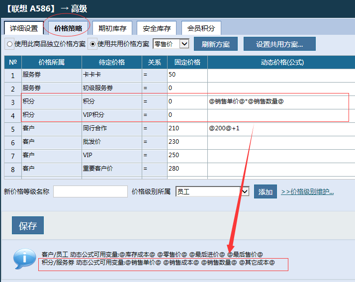Click the 刷新方案 button
Viewport: 355px width, 282px height.
point(216,44)
